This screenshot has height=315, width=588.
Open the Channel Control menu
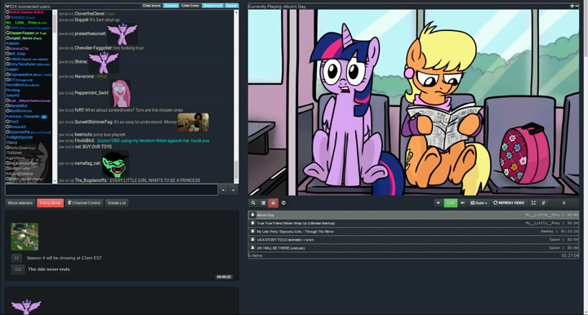84,203
